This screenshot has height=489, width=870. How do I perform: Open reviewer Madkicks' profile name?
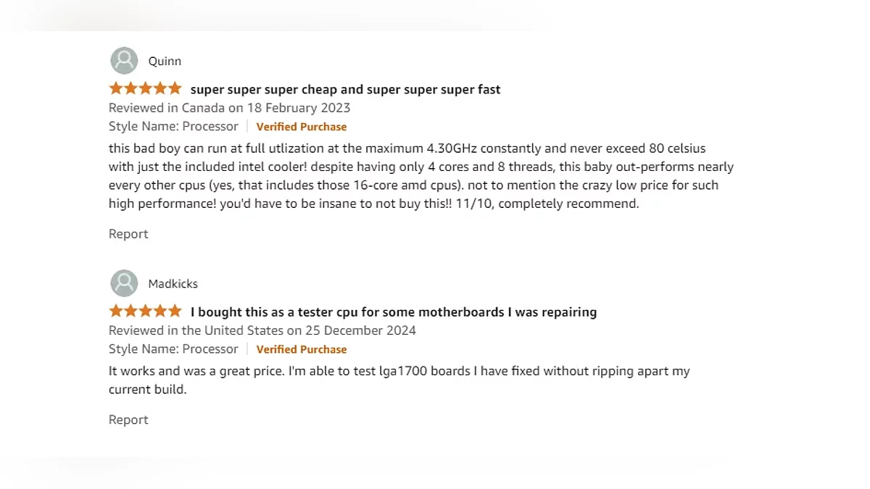tap(173, 284)
